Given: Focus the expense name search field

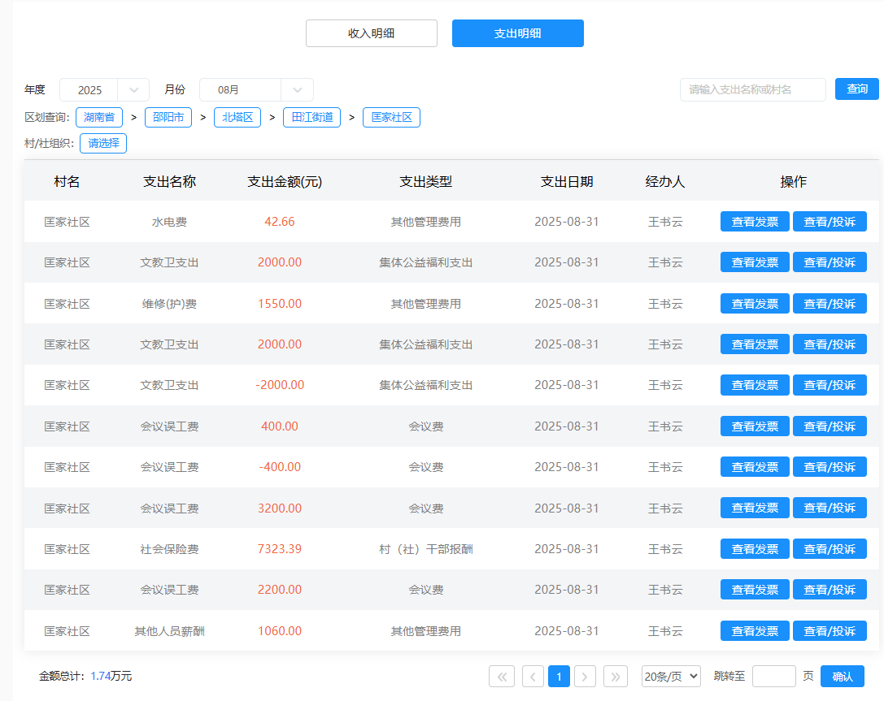Looking at the screenshot, I should click(752, 89).
